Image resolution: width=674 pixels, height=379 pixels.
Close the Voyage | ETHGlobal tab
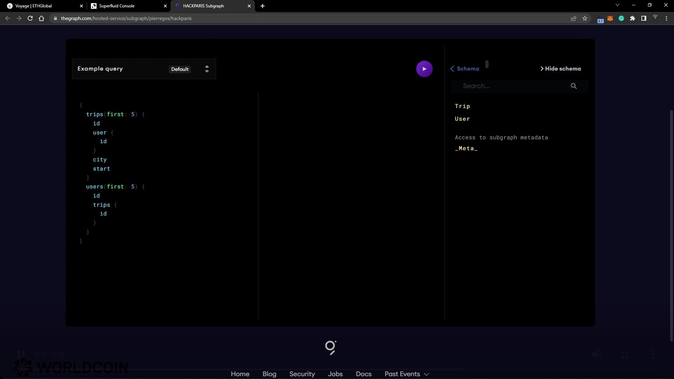pyautogui.click(x=81, y=6)
